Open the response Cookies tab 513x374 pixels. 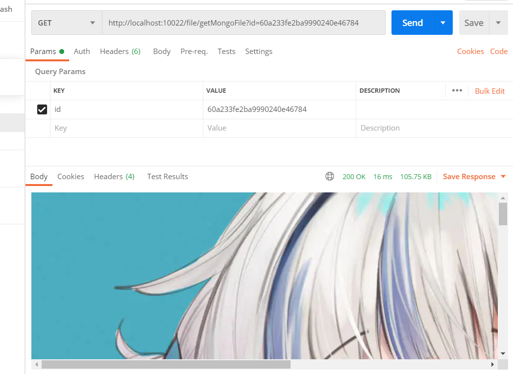click(71, 177)
